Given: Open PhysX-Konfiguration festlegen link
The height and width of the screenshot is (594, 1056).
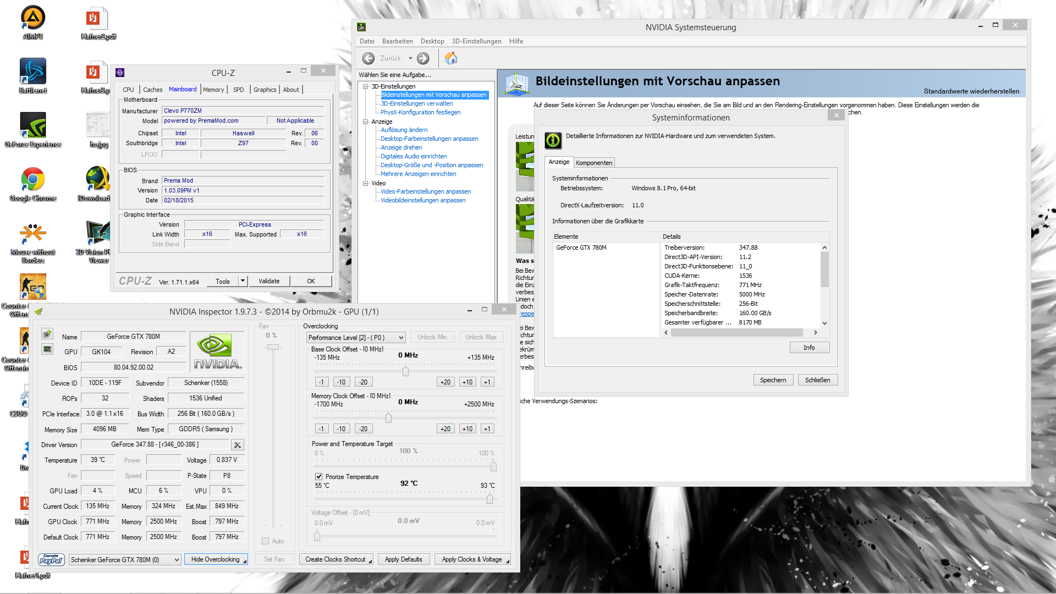Looking at the screenshot, I should (421, 112).
